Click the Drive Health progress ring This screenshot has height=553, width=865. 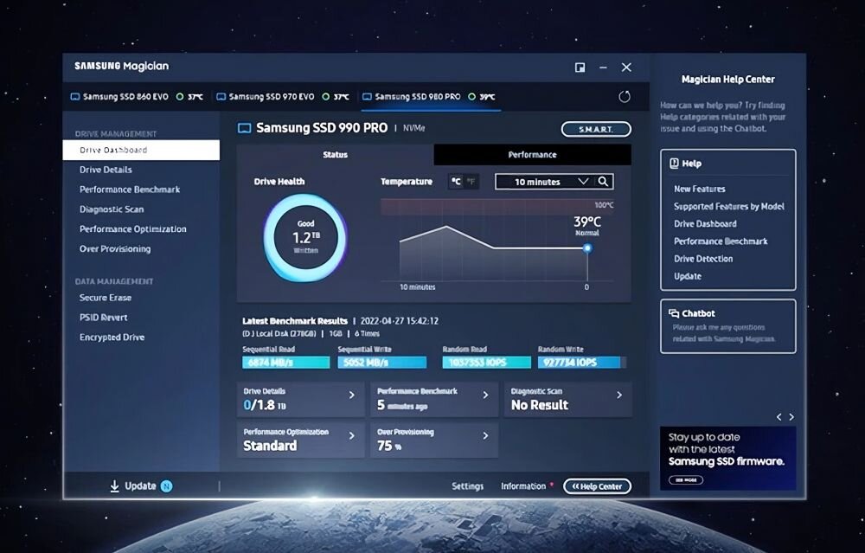pos(305,235)
